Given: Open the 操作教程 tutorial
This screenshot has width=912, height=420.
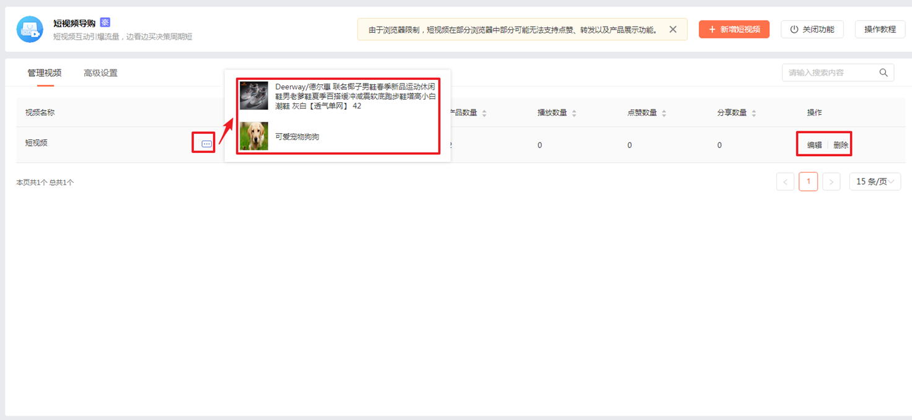Looking at the screenshot, I should click(880, 29).
